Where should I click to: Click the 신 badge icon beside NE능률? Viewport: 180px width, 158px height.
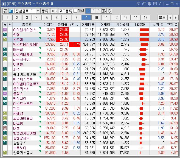point(5,49)
